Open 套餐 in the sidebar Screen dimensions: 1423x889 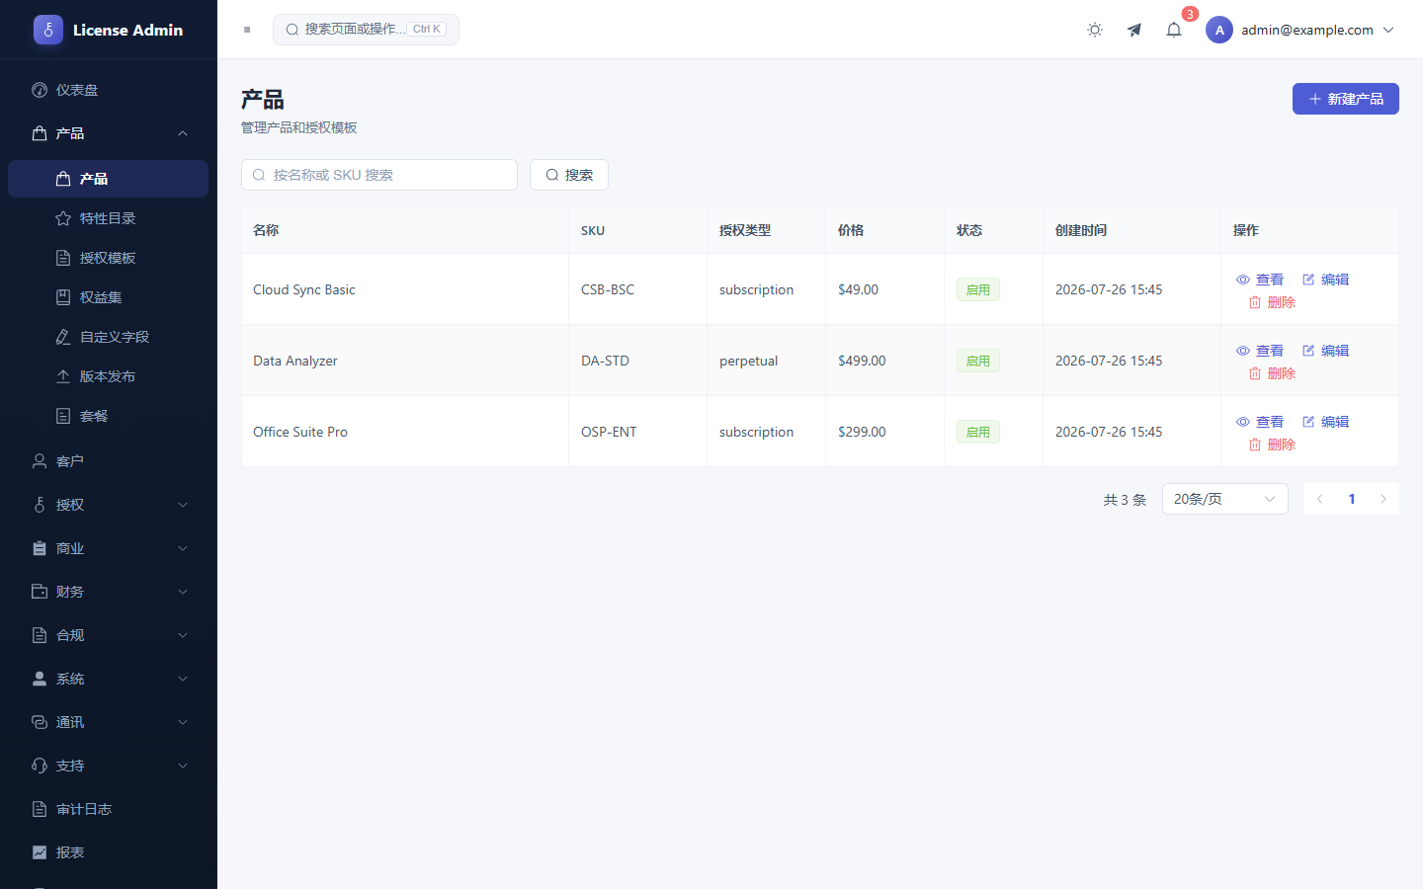point(109,416)
